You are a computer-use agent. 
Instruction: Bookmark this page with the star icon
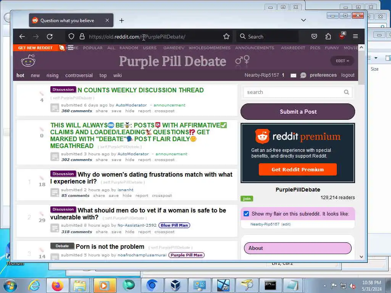click(x=226, y=37)
